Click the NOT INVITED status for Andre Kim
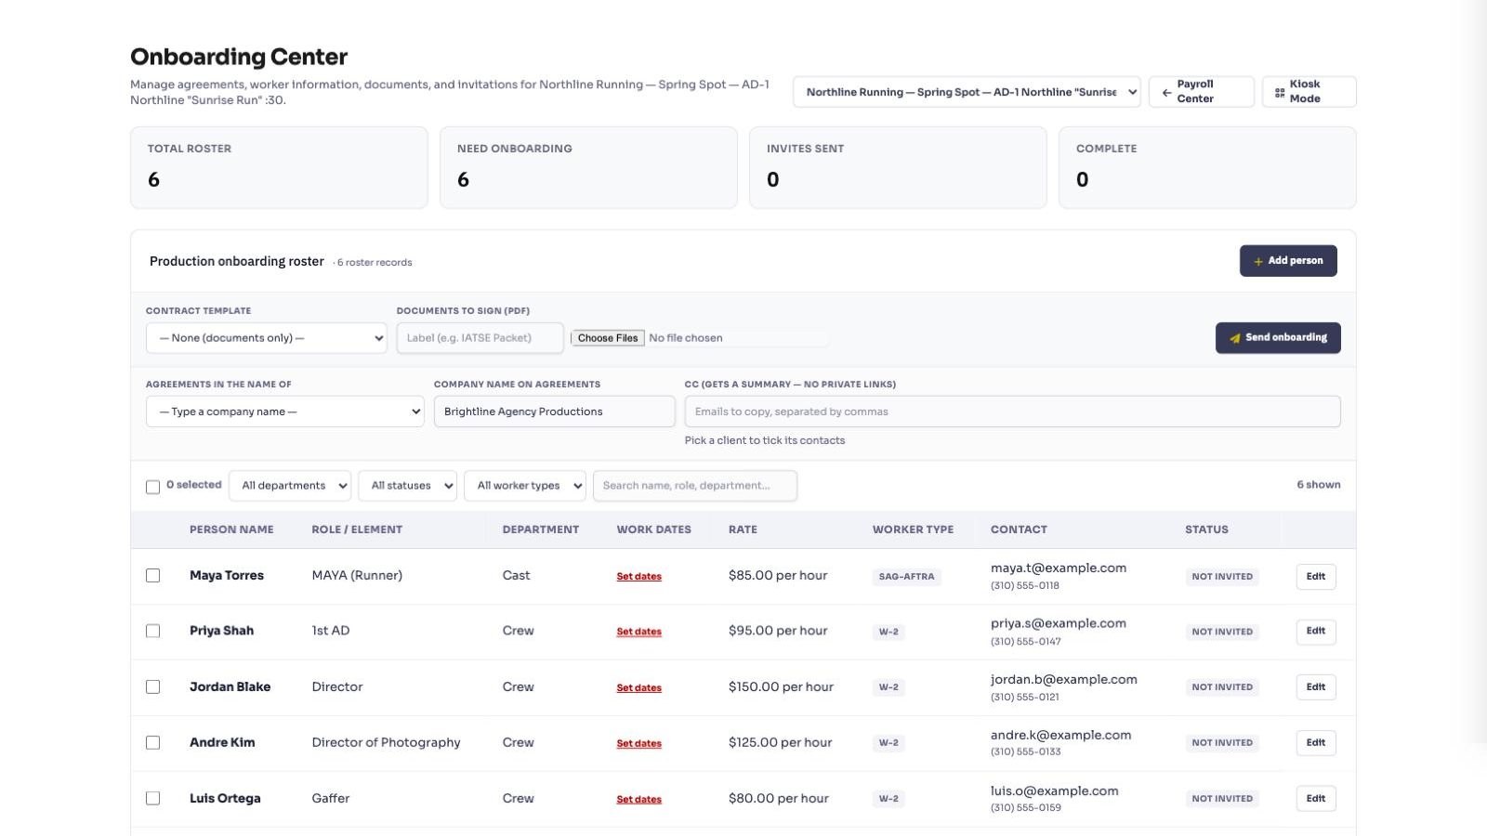 coord(1222,743)
